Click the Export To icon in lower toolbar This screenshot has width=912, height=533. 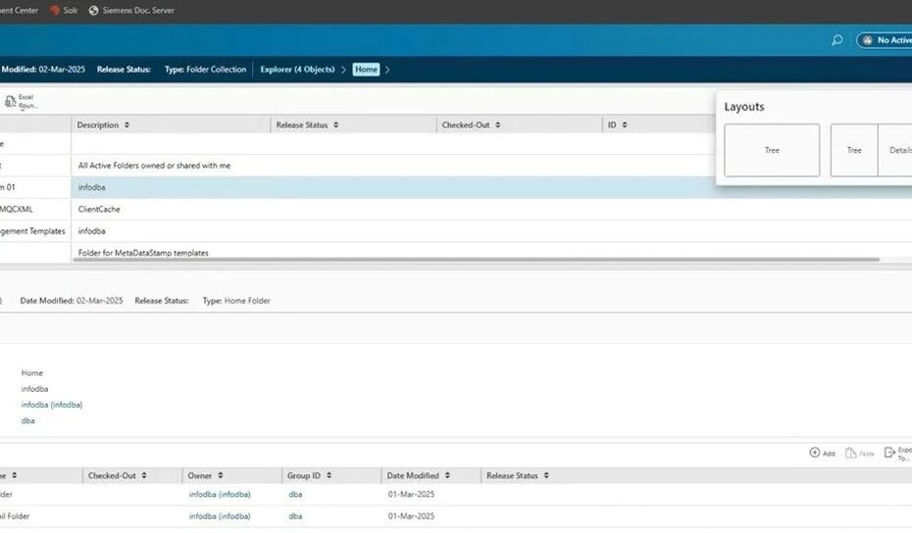point(889,453)
